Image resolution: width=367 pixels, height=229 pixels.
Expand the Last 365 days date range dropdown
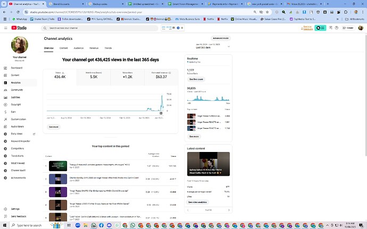pos(213,46)
